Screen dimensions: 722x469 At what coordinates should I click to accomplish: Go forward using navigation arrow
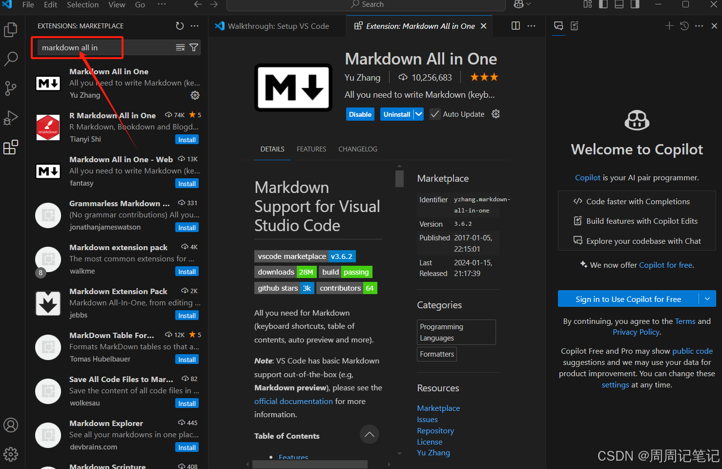214,4
